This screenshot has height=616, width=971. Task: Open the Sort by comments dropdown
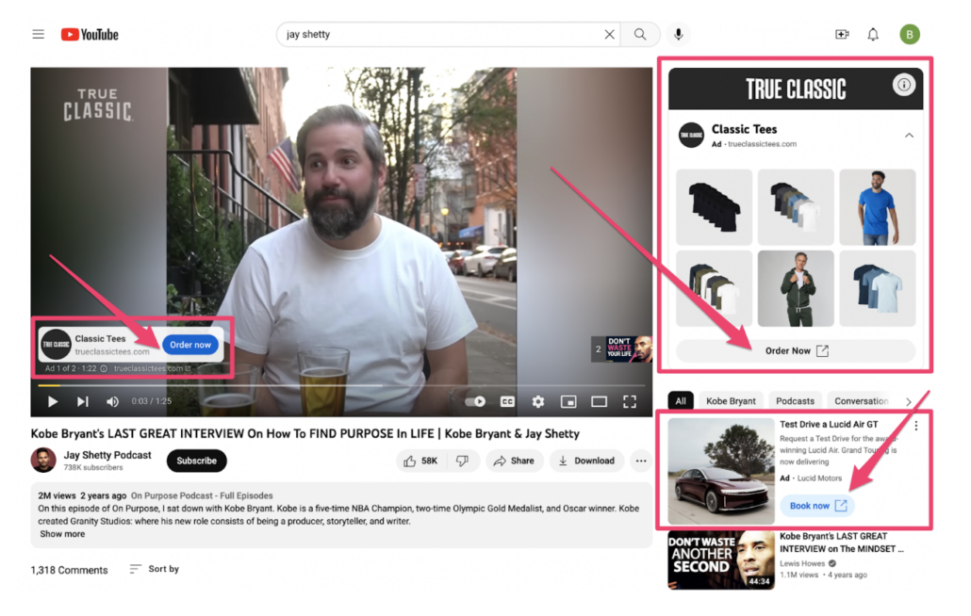pos(154,569)
